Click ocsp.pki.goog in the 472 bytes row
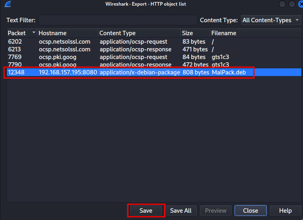This screenshot has width=303, height=220. (x=58, y=65)
